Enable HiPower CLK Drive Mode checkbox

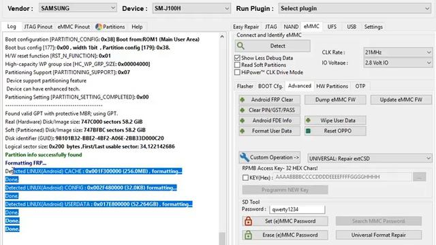pyautogui.click(x=237, y=72)
